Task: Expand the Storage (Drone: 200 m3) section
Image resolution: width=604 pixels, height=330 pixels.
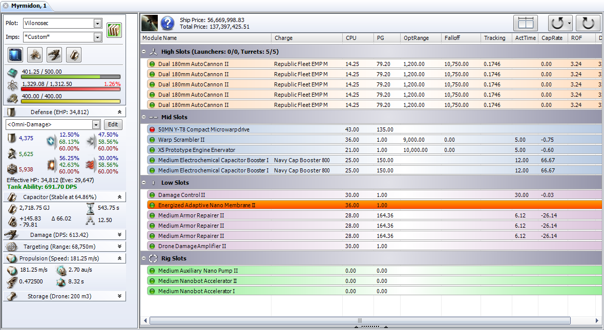Action: coord(120,296)
